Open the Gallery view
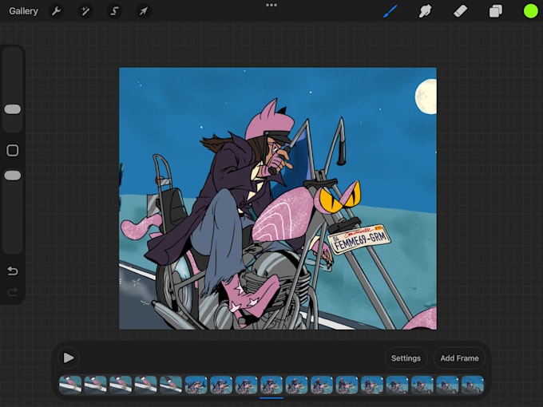The width and height of the screenshot is (543, 407). click(x=23, y=11)
